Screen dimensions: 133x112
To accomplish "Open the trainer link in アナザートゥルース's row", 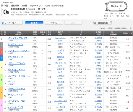I will (x=98, y=76).
